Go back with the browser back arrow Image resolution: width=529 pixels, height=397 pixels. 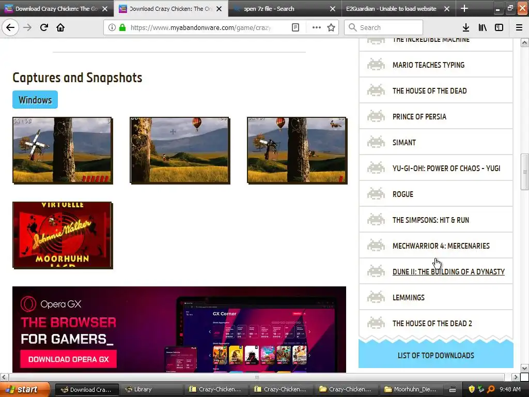pos(10,27)
